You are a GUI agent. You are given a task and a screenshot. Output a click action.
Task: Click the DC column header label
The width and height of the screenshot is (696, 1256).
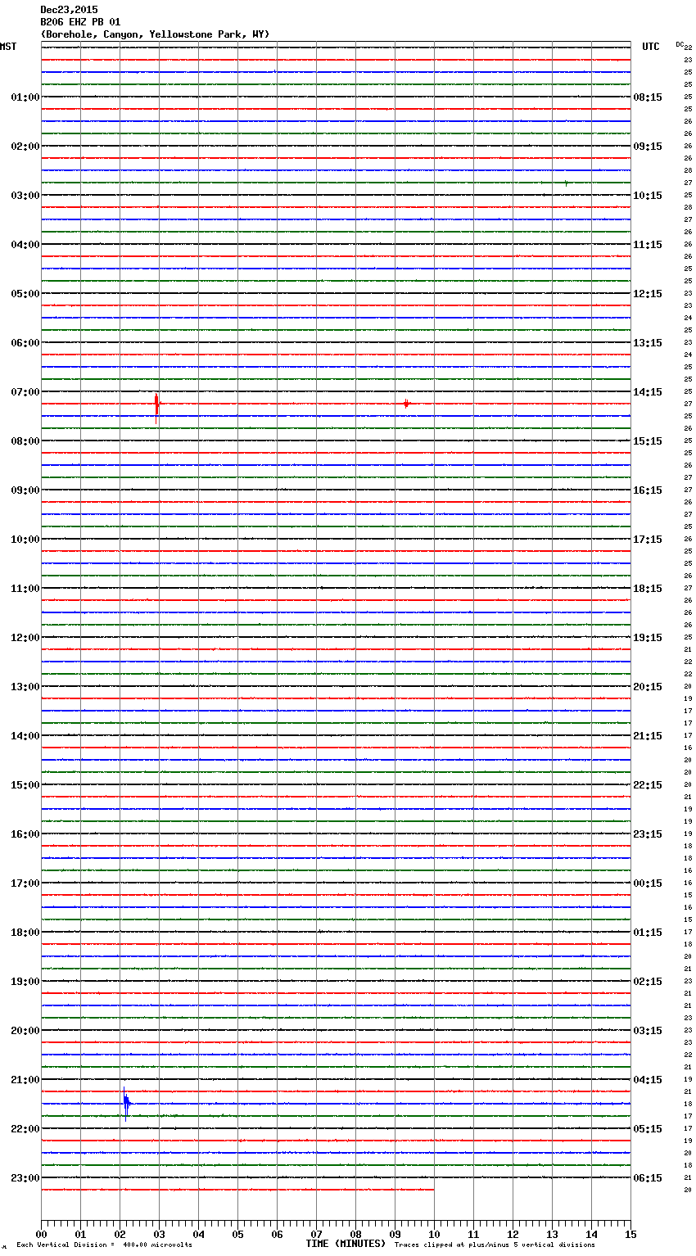pyautogui.click(x=680, y=44)
